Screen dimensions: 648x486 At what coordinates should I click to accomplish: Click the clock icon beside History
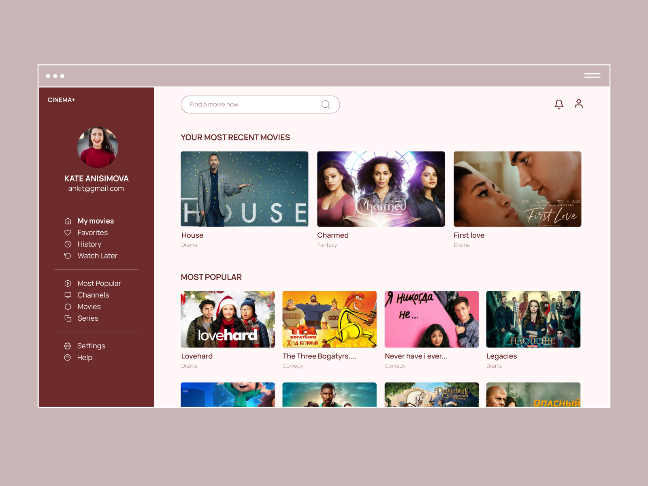coord(68,244)
